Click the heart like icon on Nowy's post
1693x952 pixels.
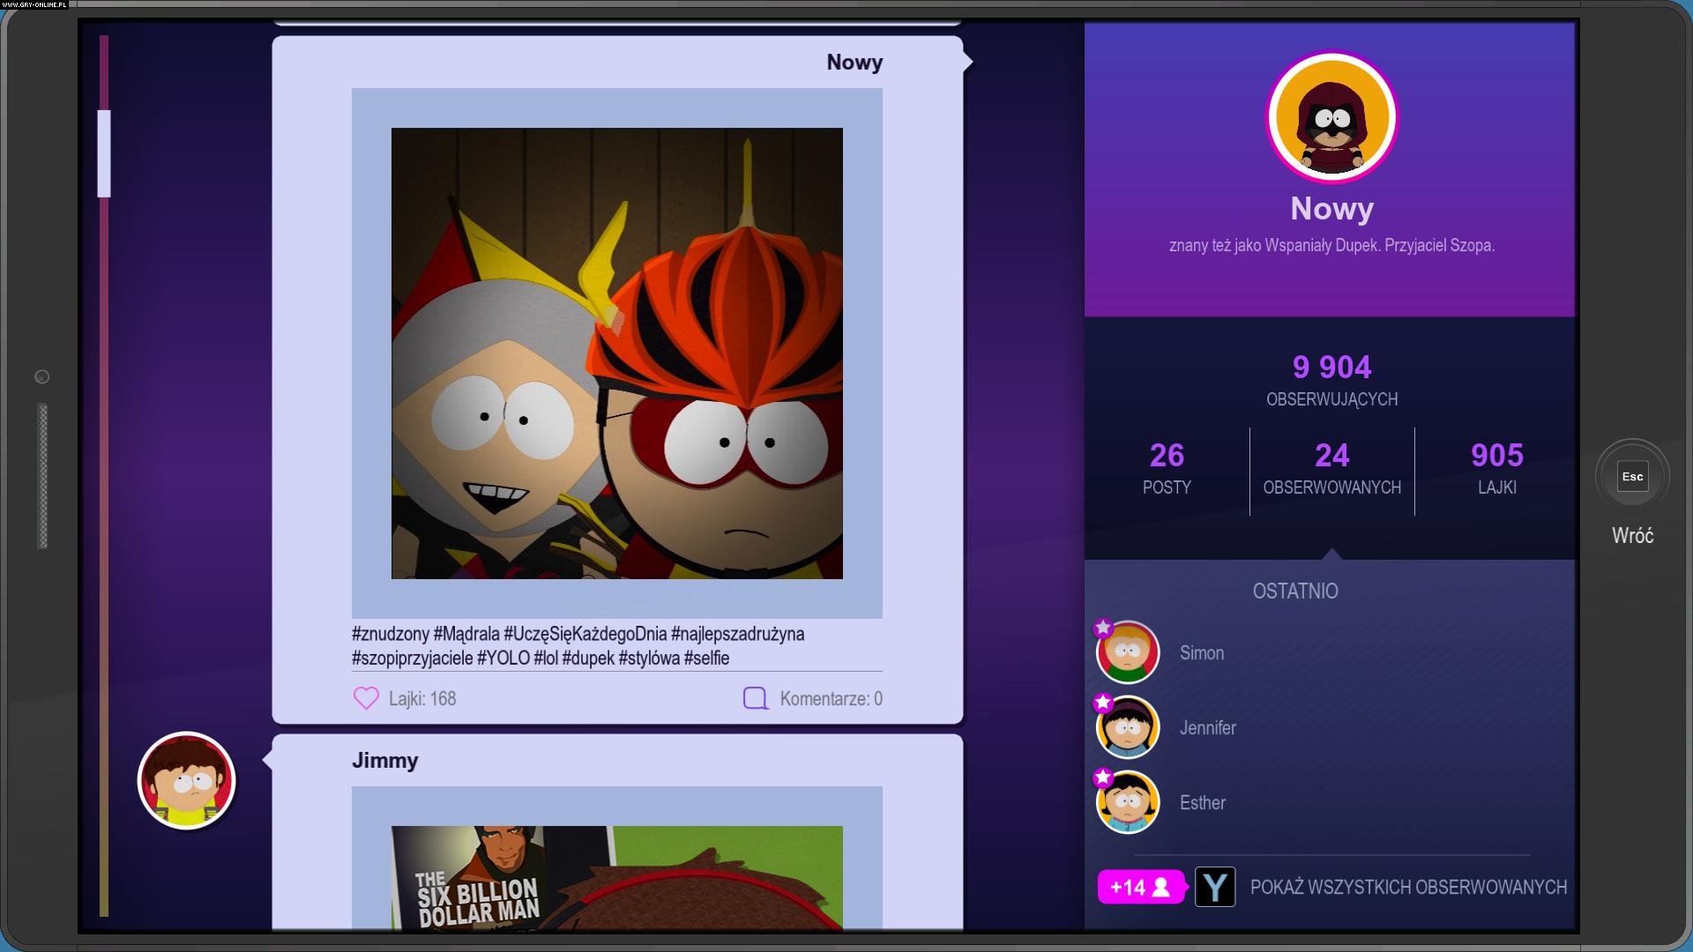[366, 698]
